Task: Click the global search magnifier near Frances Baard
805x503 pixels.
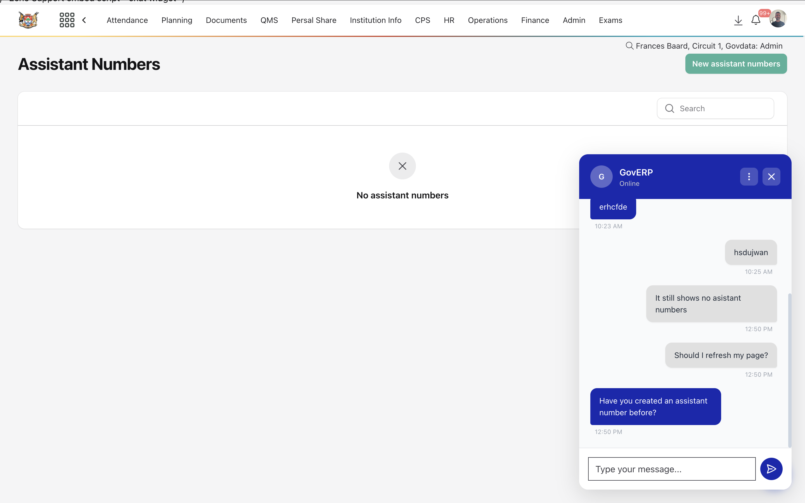Action: [x=630, y=46]
